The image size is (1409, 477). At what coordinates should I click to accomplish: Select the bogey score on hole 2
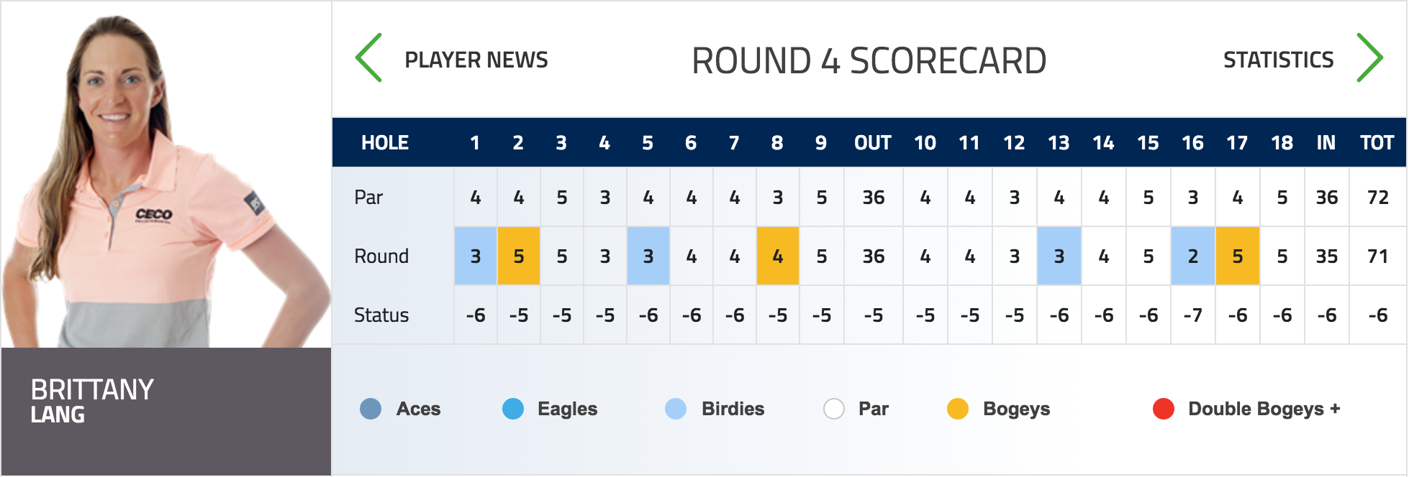tap(519, 256)
